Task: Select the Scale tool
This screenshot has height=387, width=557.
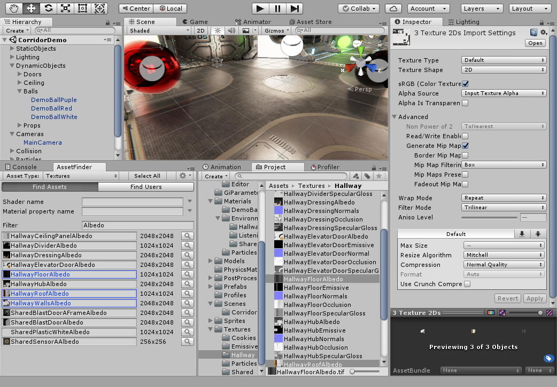Action: pyautogui.click(x=65, y=9)
